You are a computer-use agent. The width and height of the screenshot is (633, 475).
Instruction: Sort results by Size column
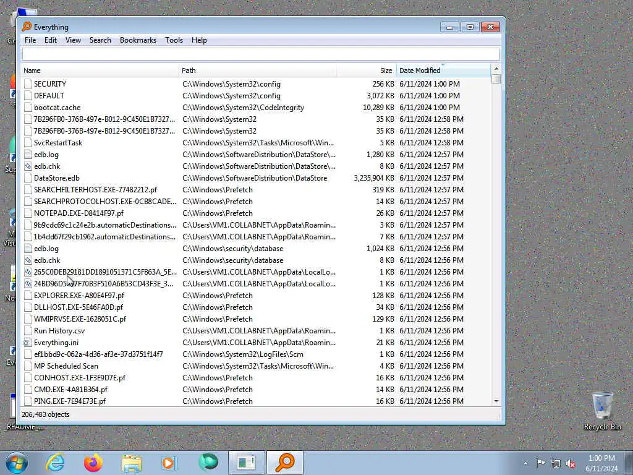367,71
